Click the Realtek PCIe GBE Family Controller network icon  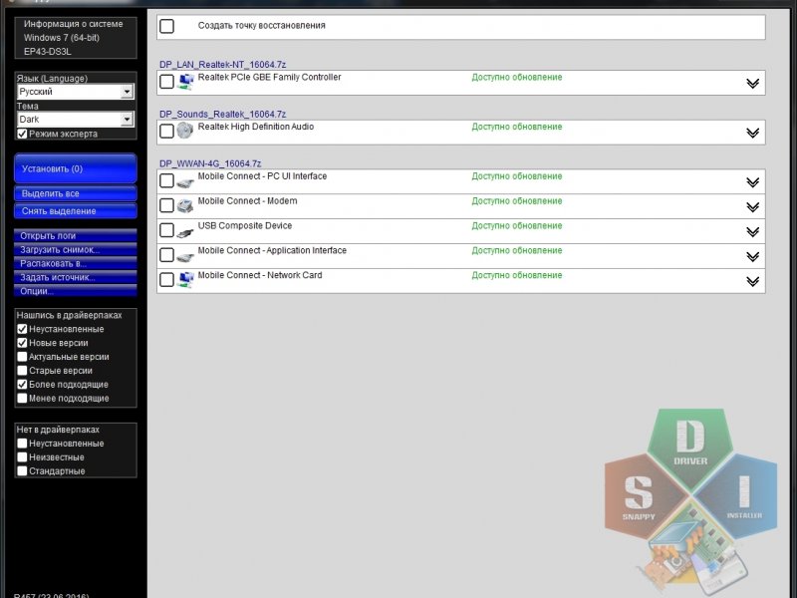click(x=185, y=82)
